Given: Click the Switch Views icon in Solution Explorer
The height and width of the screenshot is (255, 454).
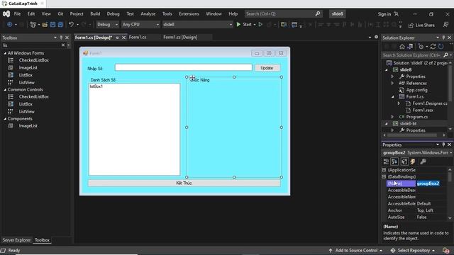Looking at the screenshot, I should coord(410,47).
